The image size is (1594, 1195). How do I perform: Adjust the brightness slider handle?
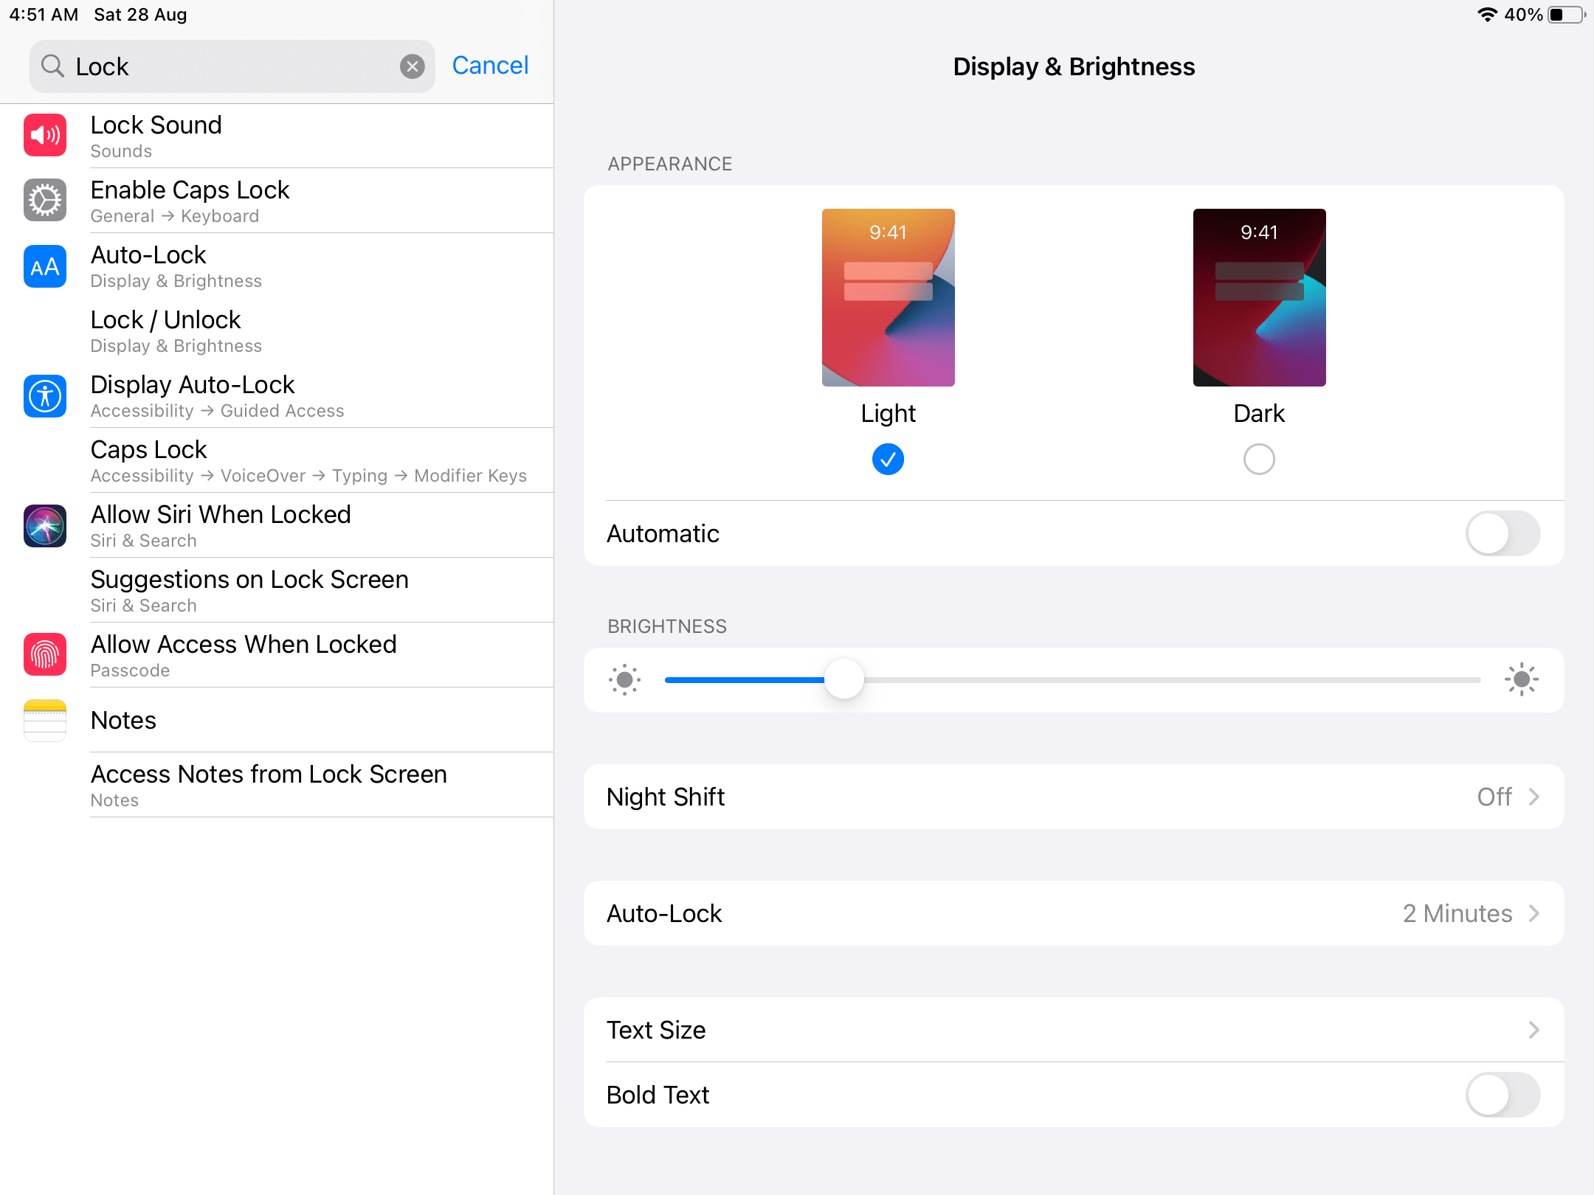point(845,679)
